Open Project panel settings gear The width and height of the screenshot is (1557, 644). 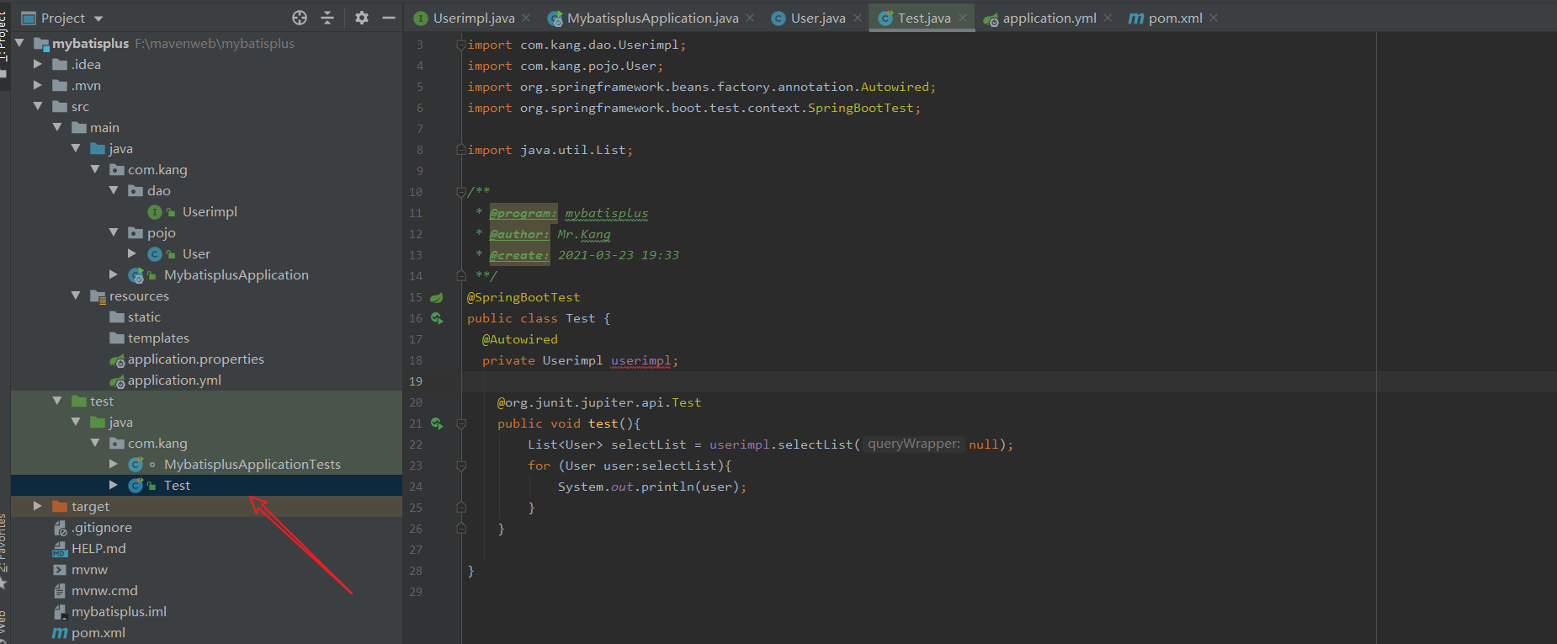click(x=362, y=18)
